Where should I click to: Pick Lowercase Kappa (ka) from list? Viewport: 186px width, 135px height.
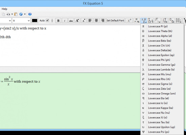click(162, 108)
